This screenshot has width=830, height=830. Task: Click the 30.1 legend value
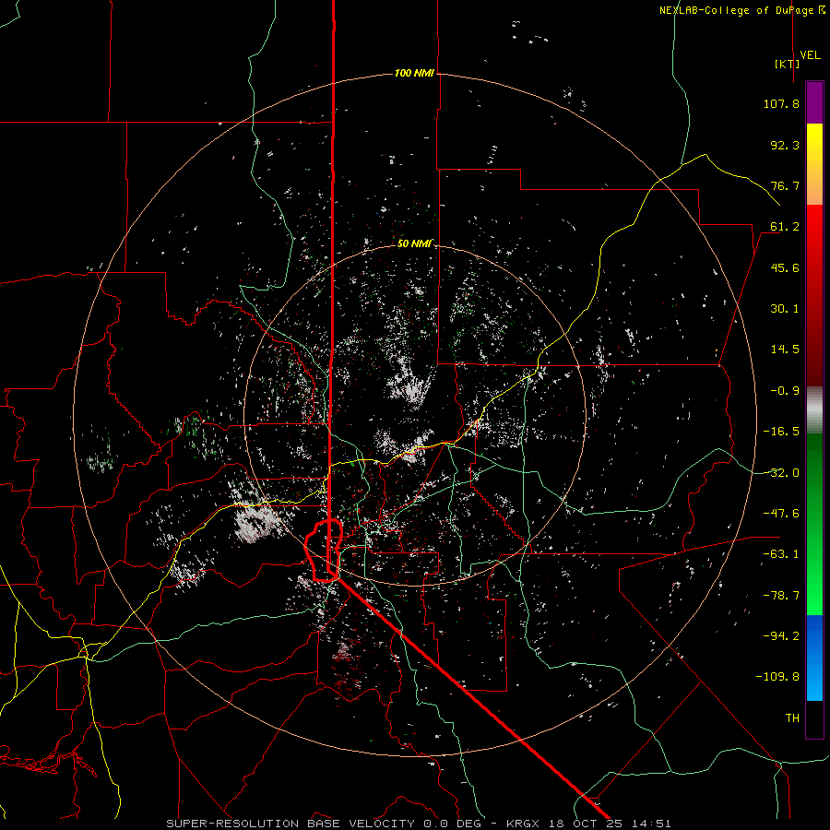(x=785, y=309)
